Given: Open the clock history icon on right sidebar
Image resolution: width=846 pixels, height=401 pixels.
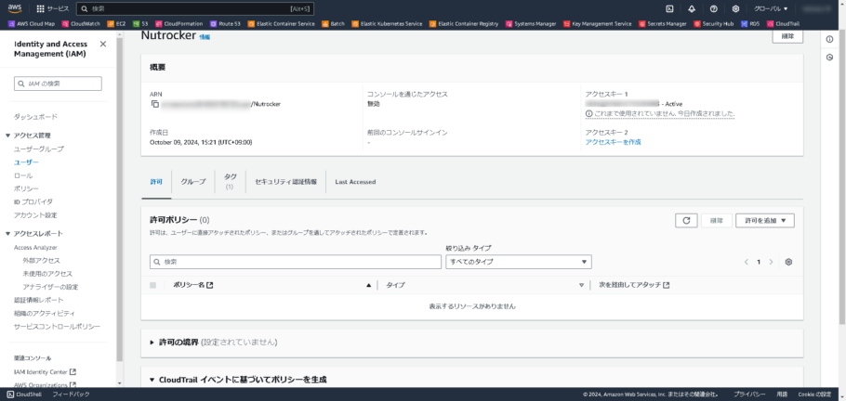Looking at the screenshot, I should (830, 58).
